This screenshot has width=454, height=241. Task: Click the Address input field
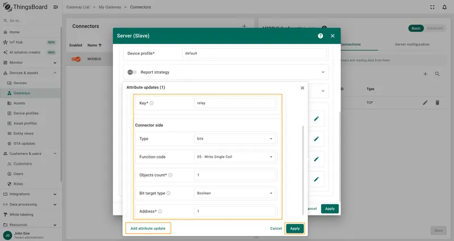coord(234,211)
